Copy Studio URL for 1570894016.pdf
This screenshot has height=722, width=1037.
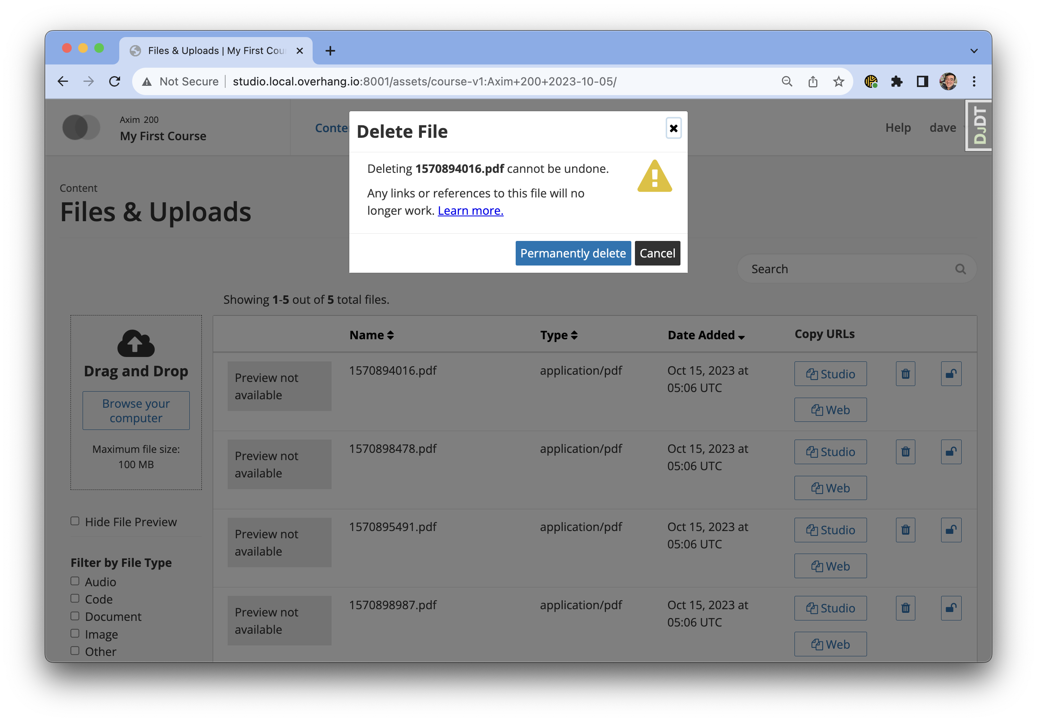(x=830, y=373)
